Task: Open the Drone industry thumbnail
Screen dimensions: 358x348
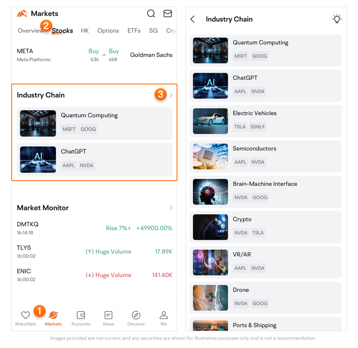Action: (x=210, y=298)
